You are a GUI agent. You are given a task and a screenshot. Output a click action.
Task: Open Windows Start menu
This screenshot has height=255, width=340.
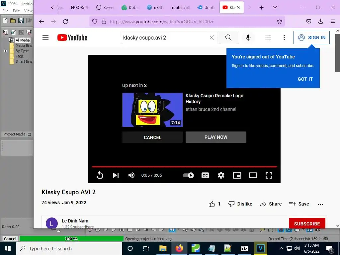pos(8,248)
